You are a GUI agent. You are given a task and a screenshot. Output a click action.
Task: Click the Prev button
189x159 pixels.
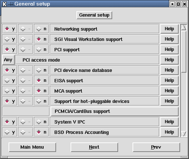pyautogui.click(x=156, y=147)
